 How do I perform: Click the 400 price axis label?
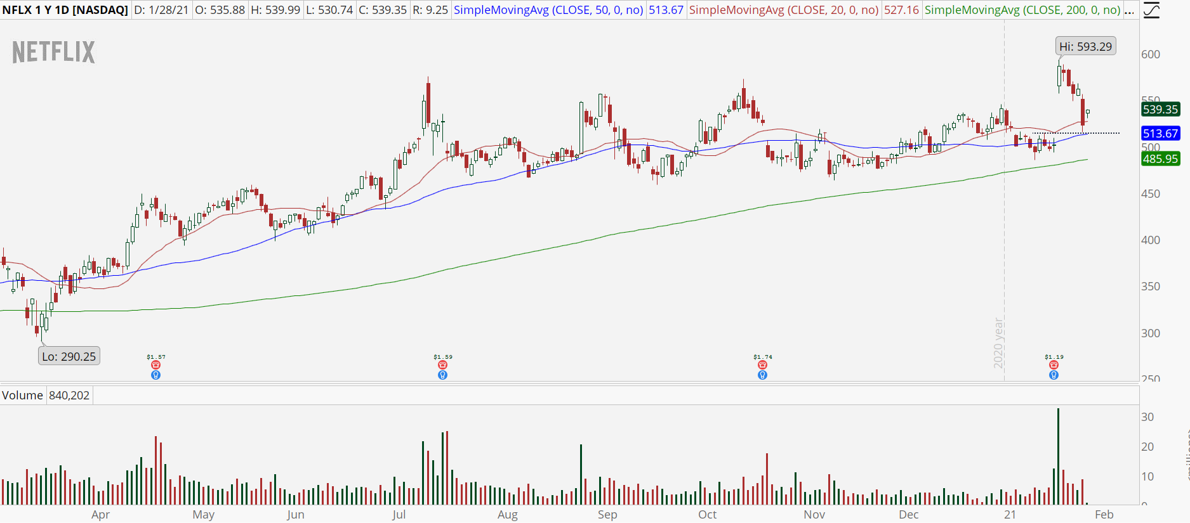(1151, 240)
